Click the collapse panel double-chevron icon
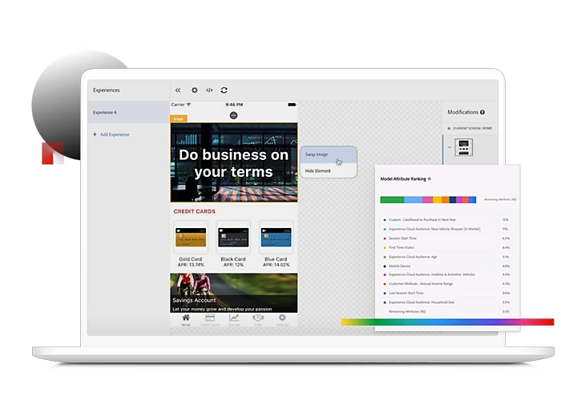Image resolution: width=561 pixels, height=420 pixels. coord(178,90)
